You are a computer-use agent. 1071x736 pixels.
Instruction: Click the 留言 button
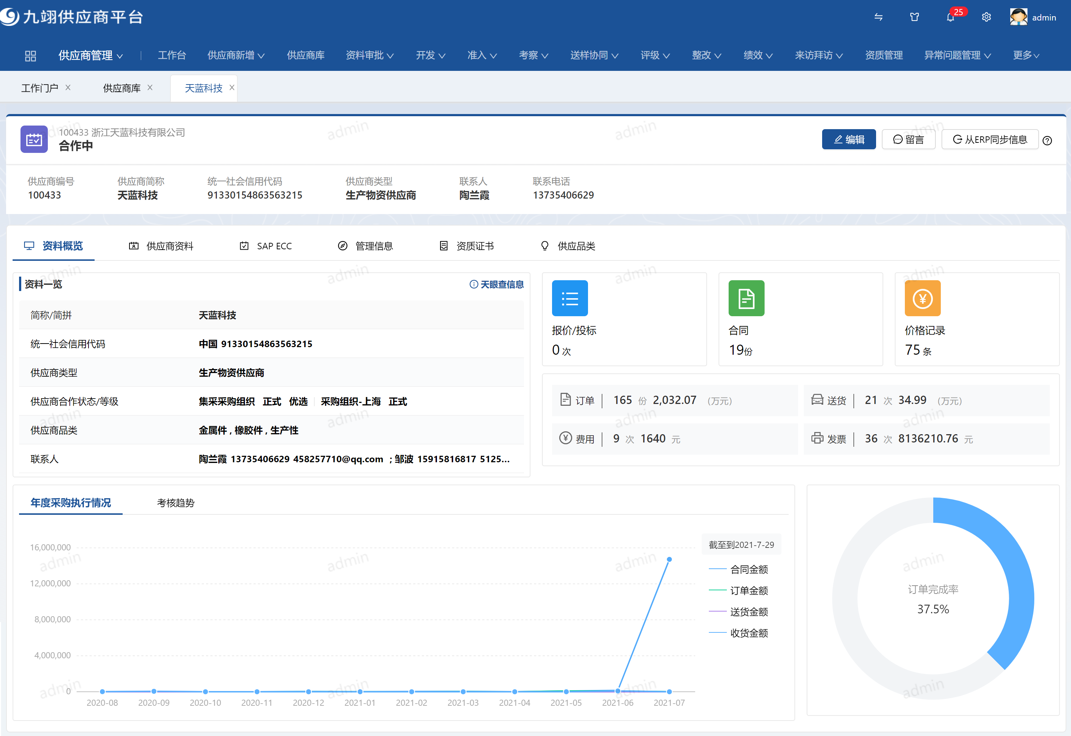click(908, 139)
